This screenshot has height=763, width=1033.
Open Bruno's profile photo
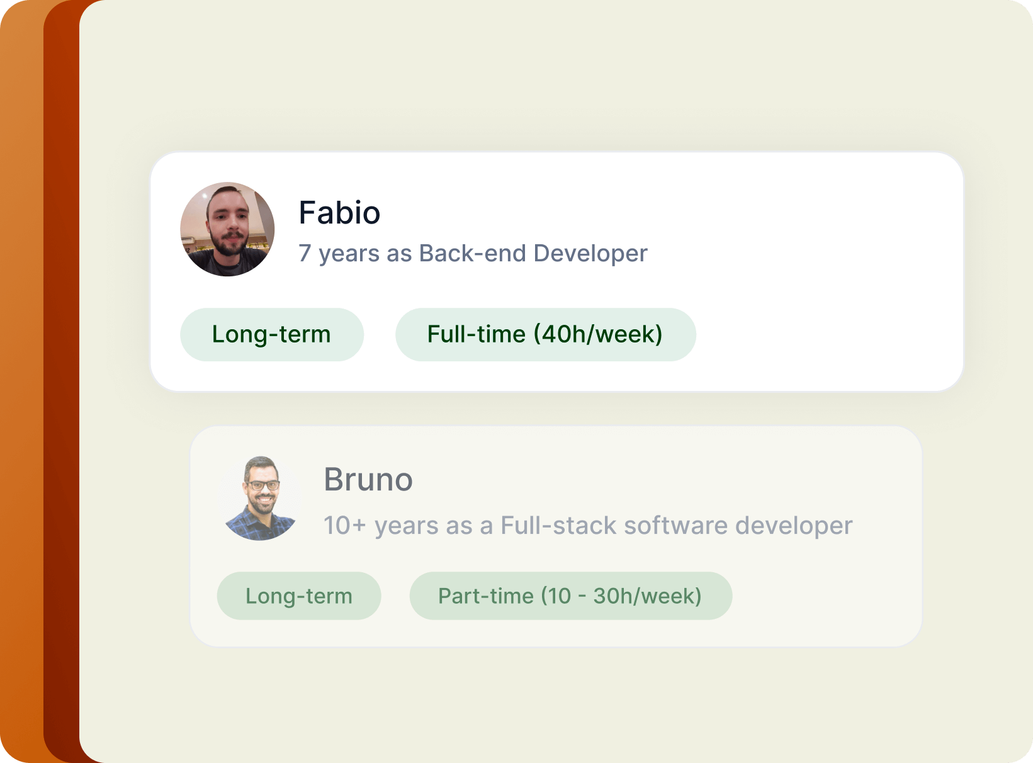(x=260, y=498)
